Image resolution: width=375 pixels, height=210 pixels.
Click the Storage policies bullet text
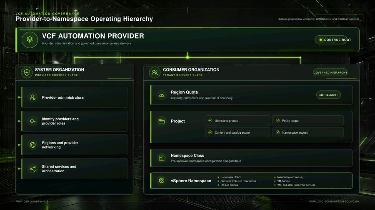[229, 185]
